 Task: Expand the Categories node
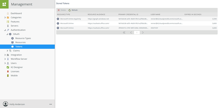click(x=5, y=17)
